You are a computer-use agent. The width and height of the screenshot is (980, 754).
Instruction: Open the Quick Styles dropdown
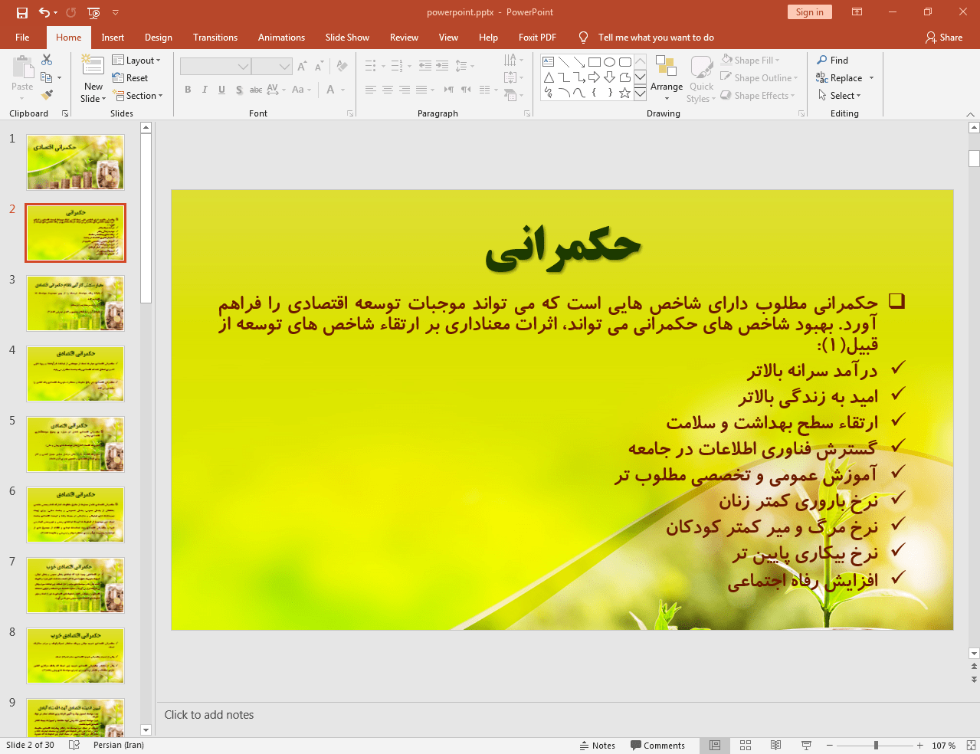point(701,79)
